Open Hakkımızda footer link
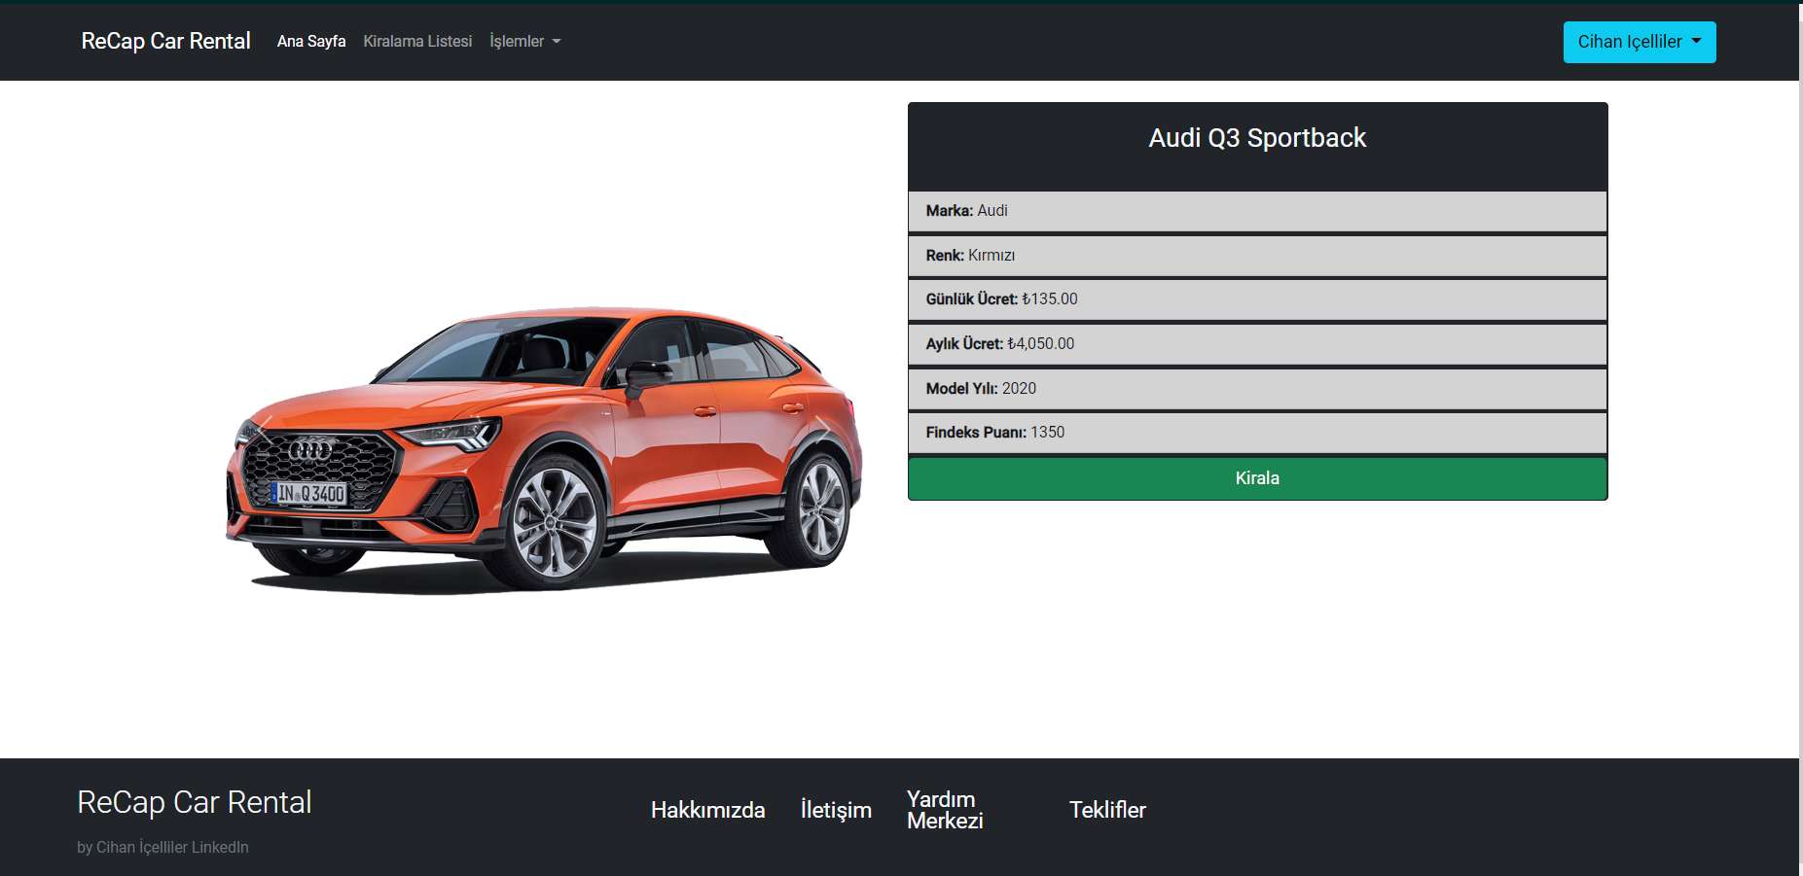Viewport: 1803px width, 876px height. pos(707,810)
